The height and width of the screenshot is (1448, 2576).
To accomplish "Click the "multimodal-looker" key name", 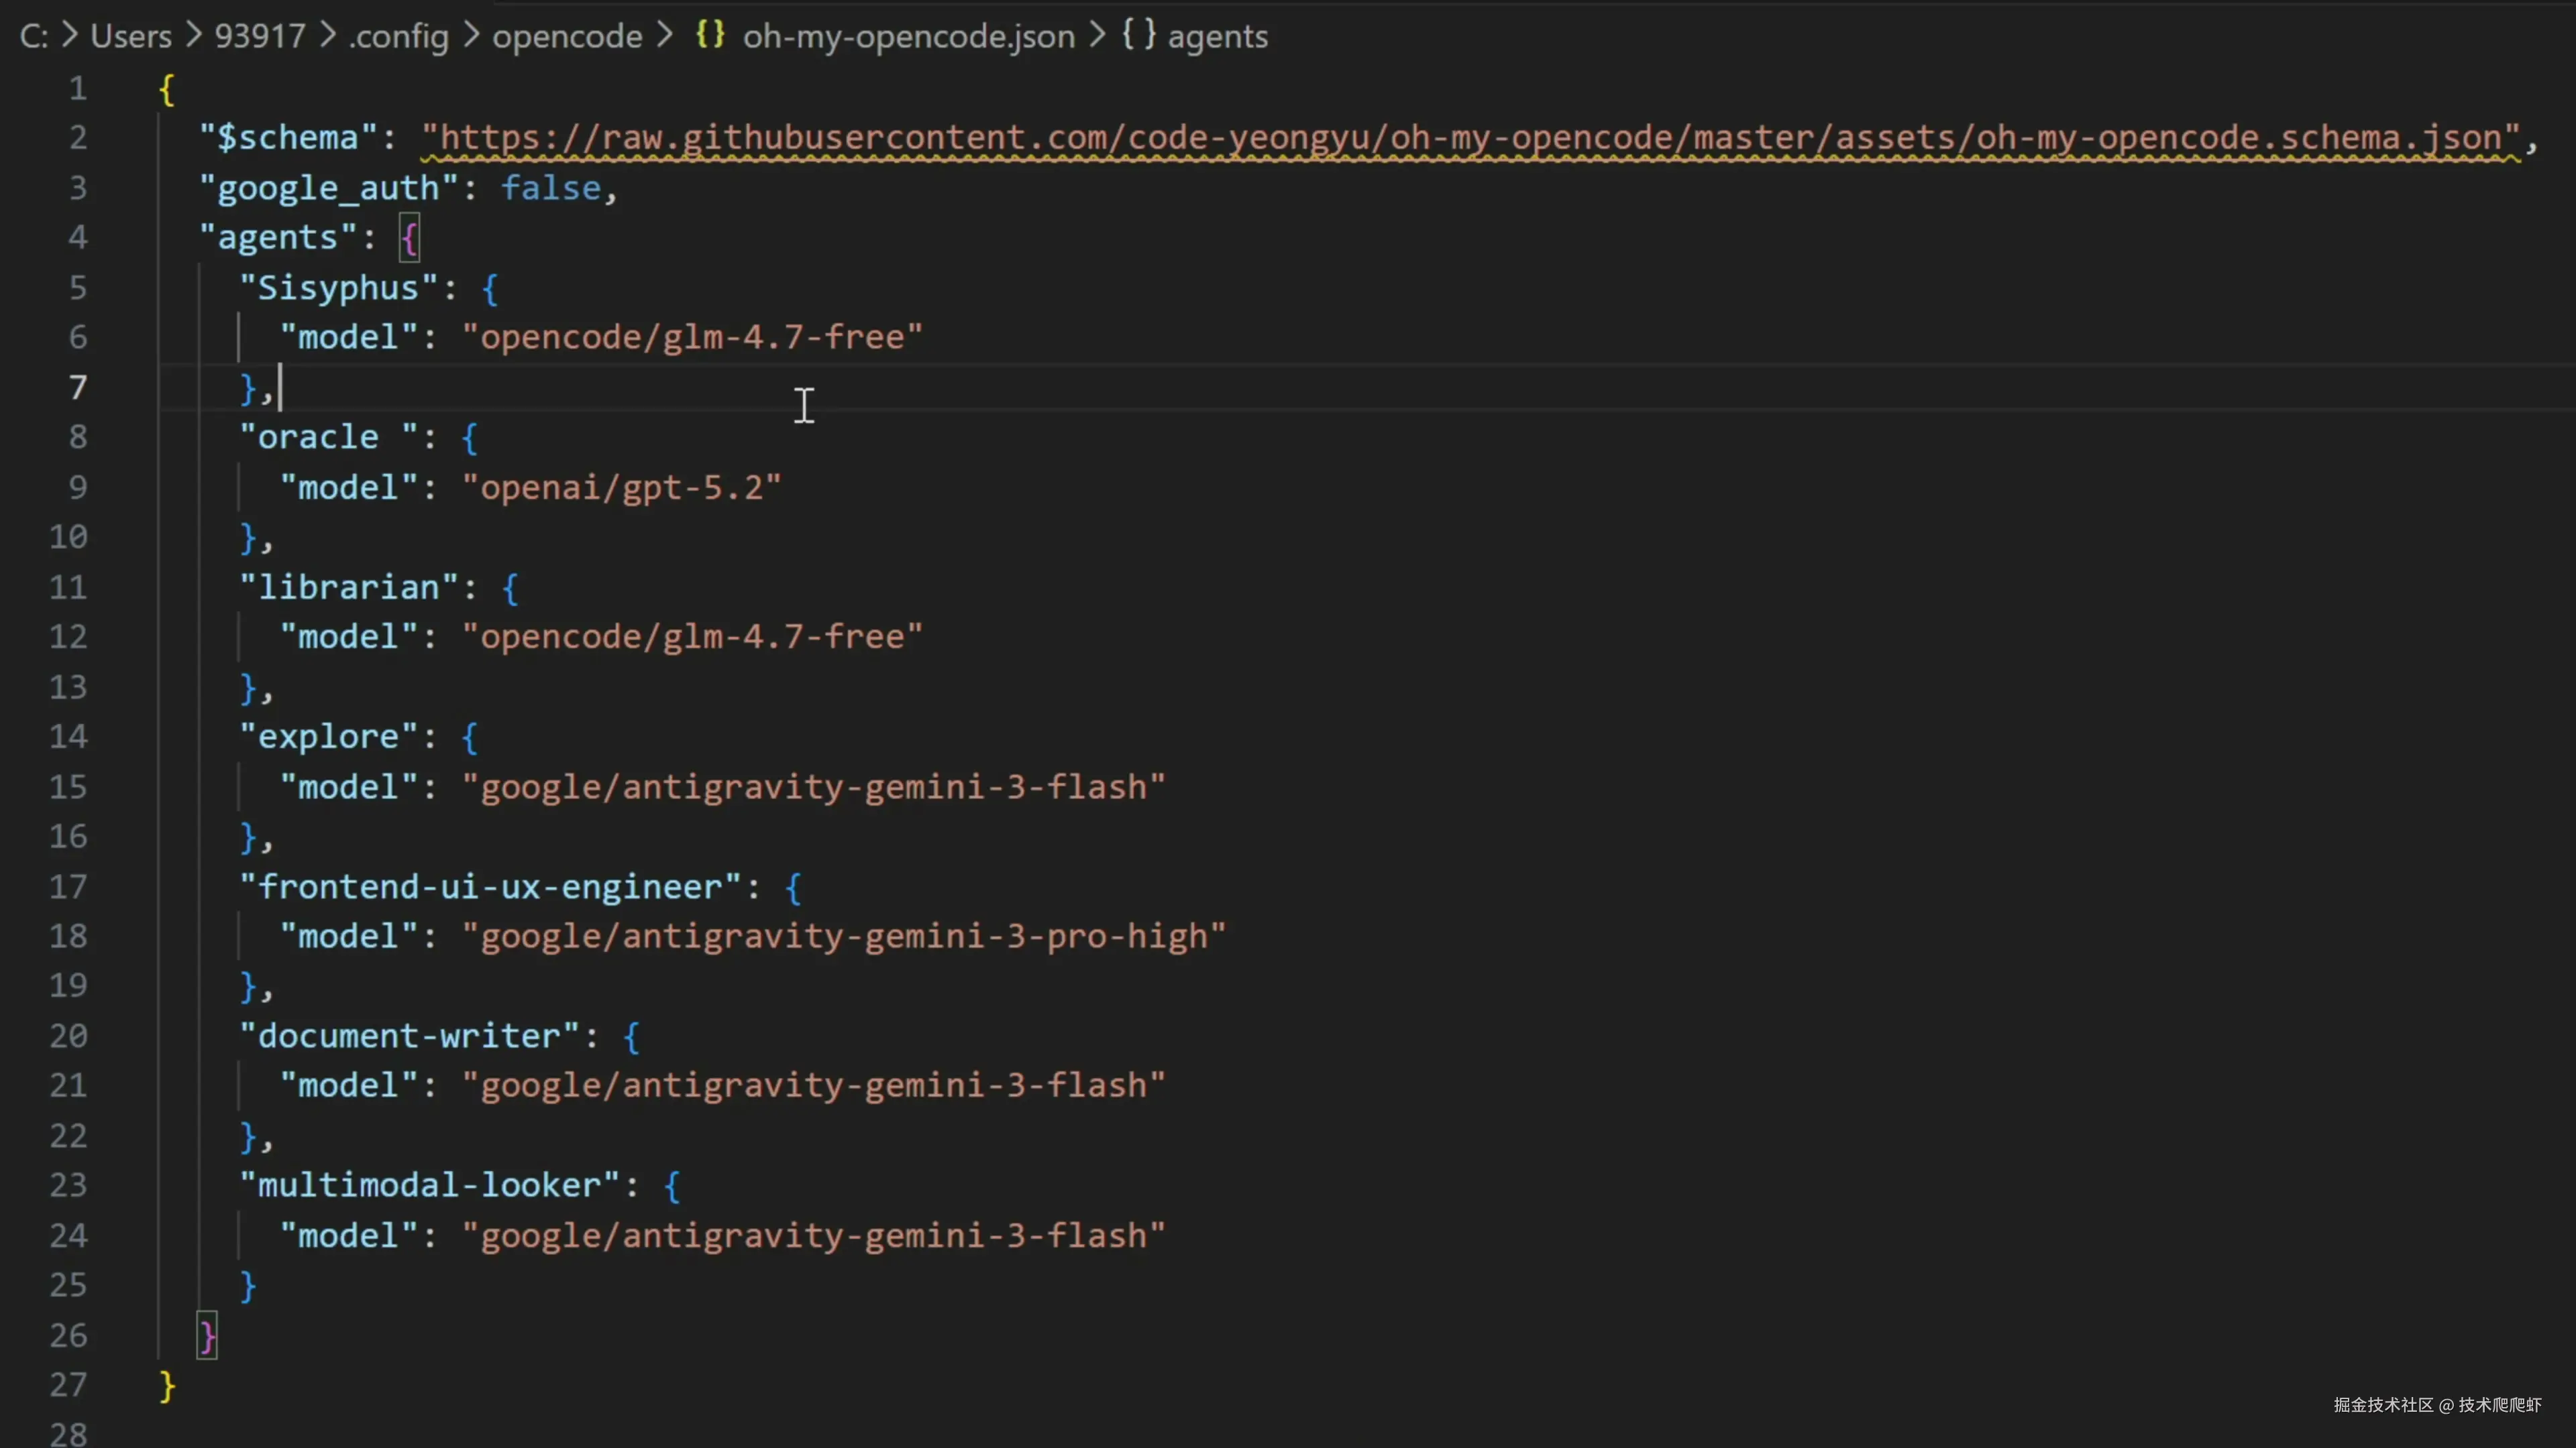I will [x=429, y=1185].
